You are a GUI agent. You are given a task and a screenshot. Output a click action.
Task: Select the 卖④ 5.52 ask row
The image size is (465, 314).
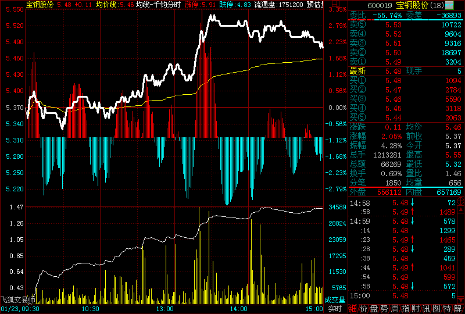click(x=405, y=34)
